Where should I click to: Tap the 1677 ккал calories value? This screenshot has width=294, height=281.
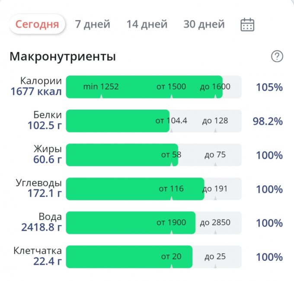(x=36, y=92)
